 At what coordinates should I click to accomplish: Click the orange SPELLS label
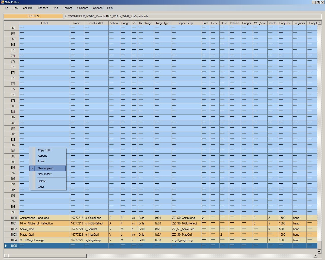coord(33,16)
